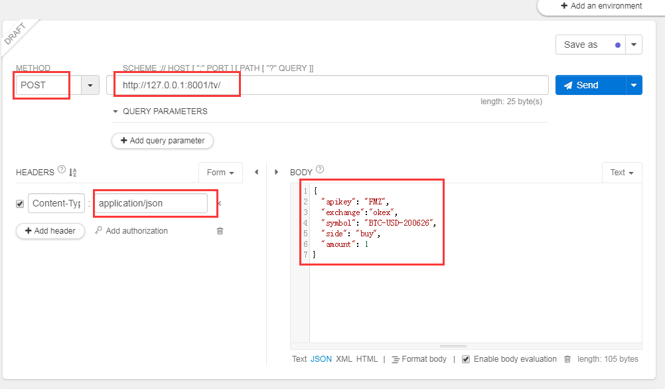Collapse the QUERY PARAMETERS section
This screenshot has height=389, width=665.
115,112
